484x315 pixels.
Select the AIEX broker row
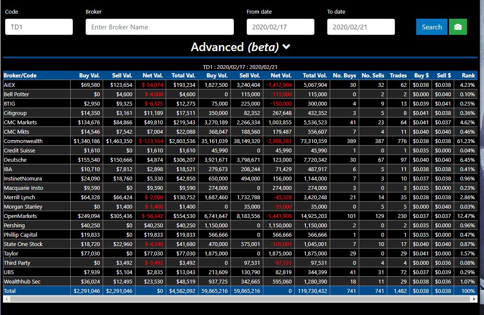click(240, 85)
